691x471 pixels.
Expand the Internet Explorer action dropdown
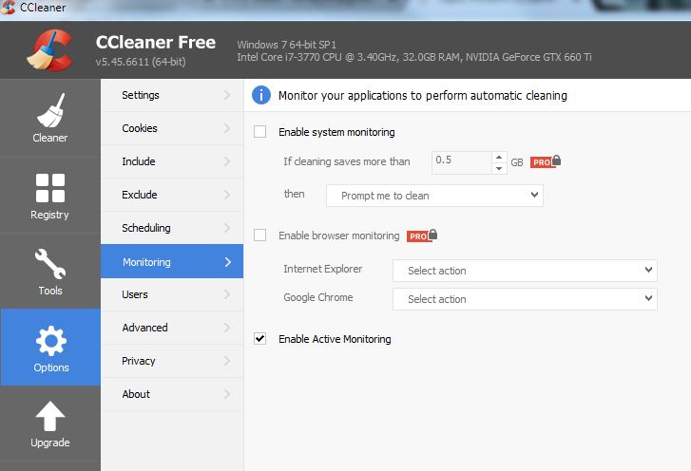pos(525,271)
